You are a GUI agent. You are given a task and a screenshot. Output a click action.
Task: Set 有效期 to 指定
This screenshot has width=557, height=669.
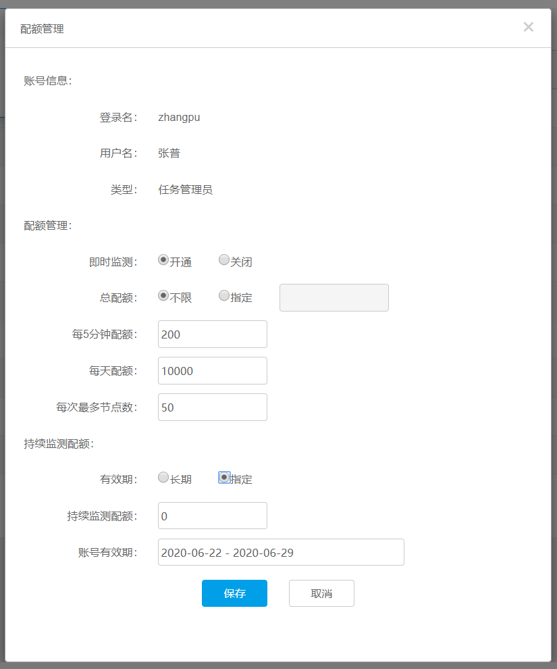pos(225,477)
